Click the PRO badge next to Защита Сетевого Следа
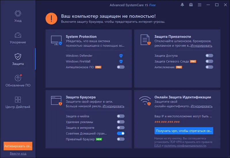Screen dimensions: 230x158 (x=193, y=61)
